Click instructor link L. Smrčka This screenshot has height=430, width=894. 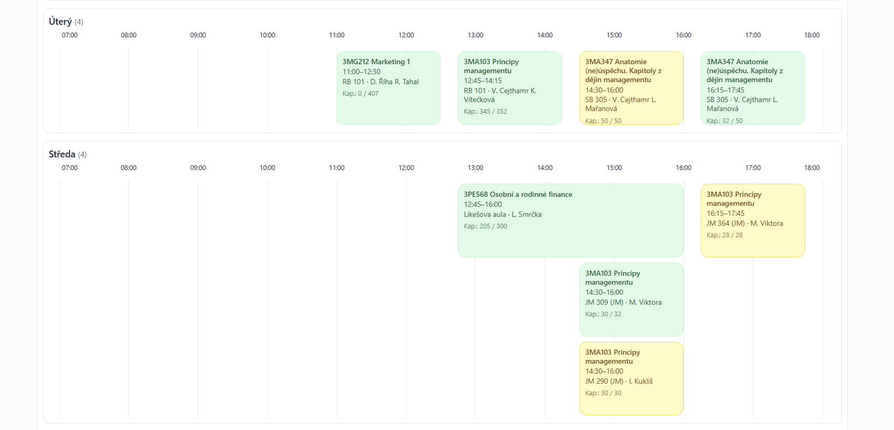click(x=527, y=214)
